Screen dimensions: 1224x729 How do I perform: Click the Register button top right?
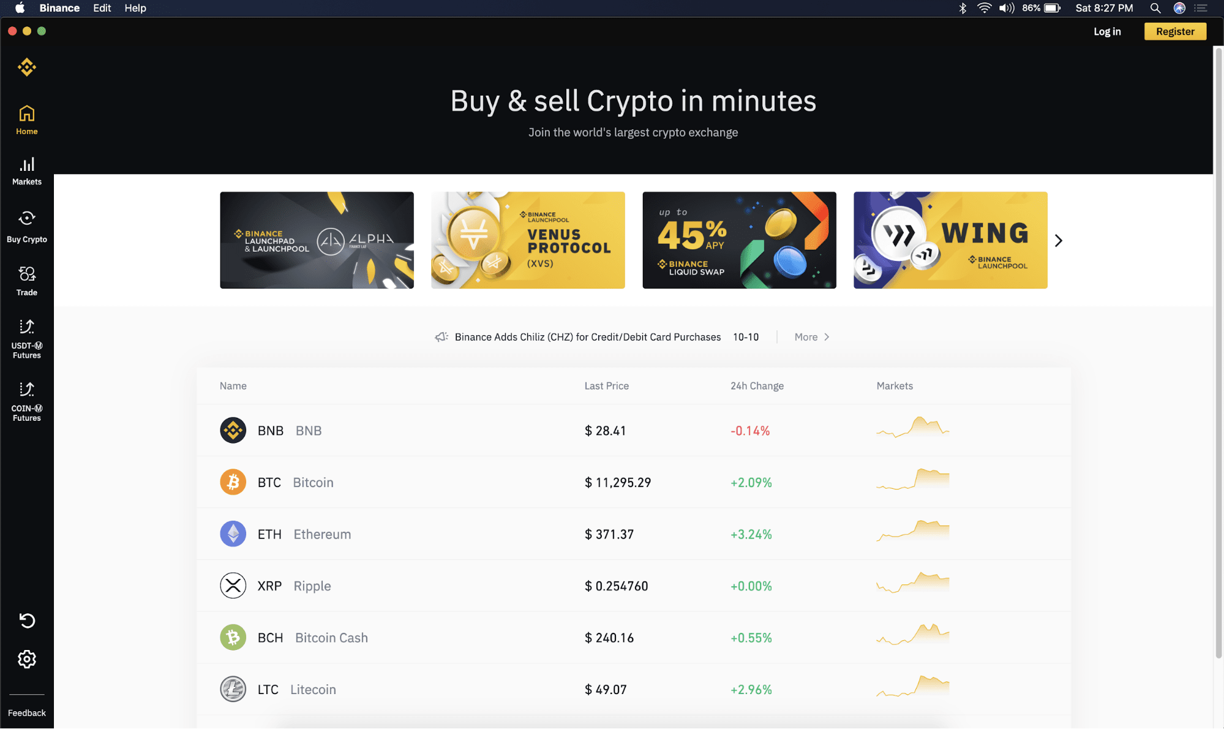pyautogui.click(x=1176, y=31)
